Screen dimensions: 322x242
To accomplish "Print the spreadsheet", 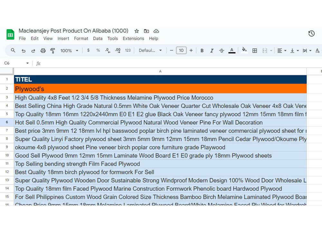I will [43, 51].
